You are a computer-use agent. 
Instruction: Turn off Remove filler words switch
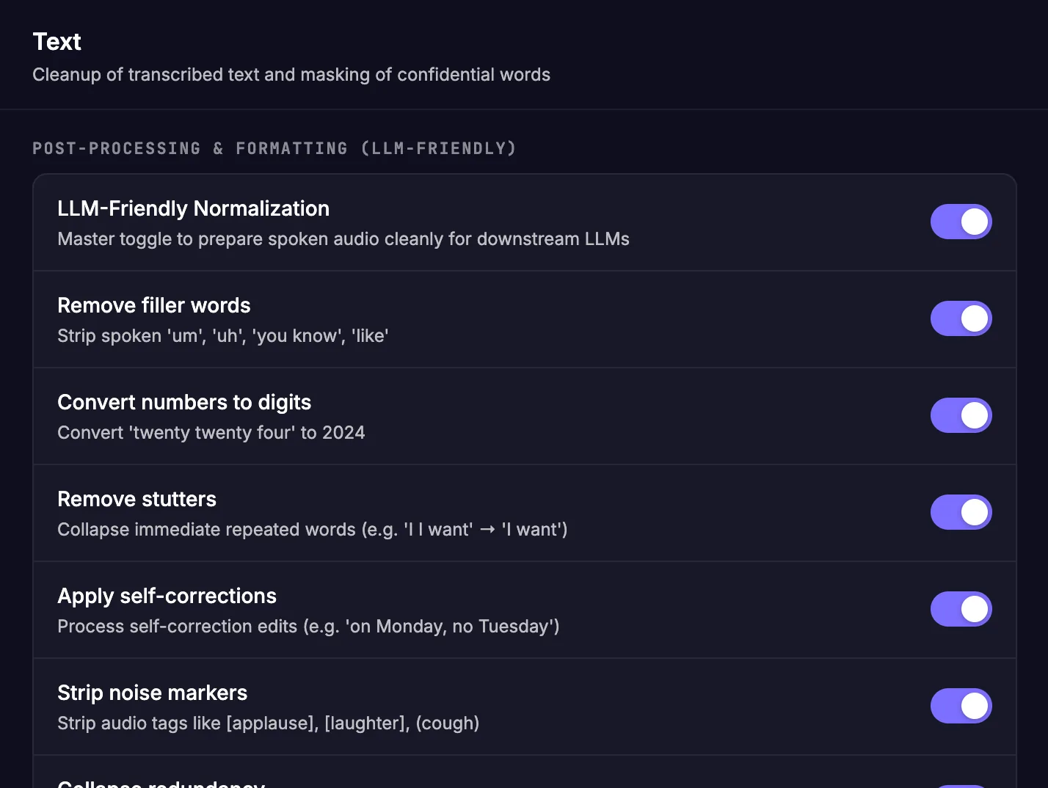click(x=961, y=318)
